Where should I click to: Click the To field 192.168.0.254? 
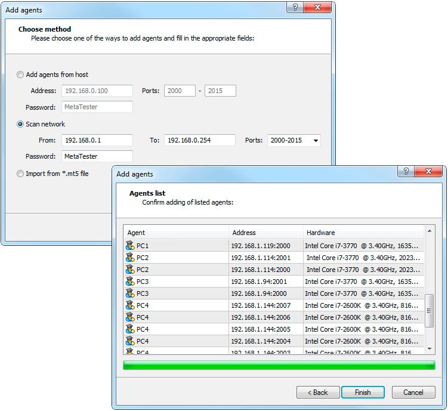coord(200,140)
